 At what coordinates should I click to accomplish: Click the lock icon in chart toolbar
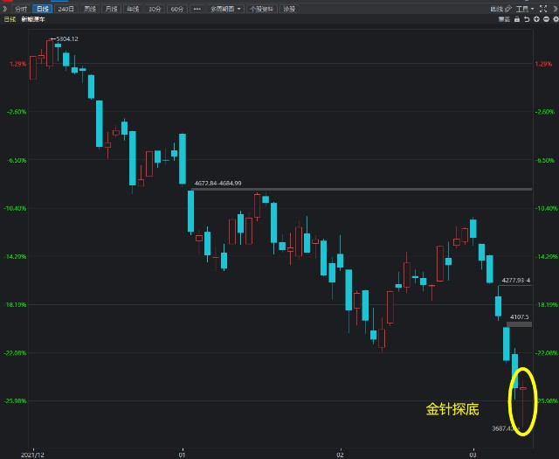point(517,19)
